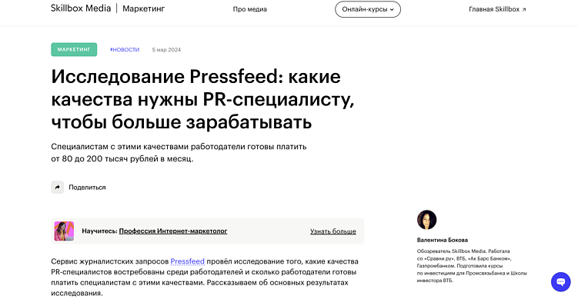Open the course promo thumbnail image

pyautogui.click(x=64, y=231)
